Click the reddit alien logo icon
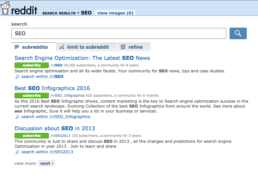Screen dimensions: 258x176 point(5,8)
